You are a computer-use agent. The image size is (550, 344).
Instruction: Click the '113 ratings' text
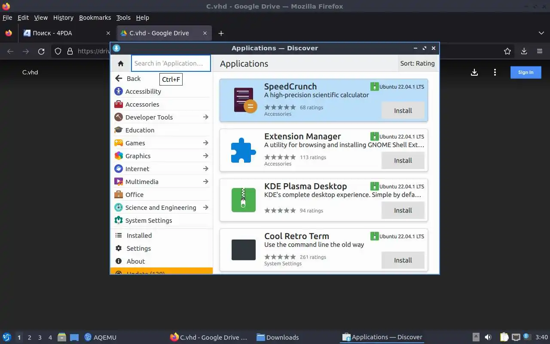(313, 157)
